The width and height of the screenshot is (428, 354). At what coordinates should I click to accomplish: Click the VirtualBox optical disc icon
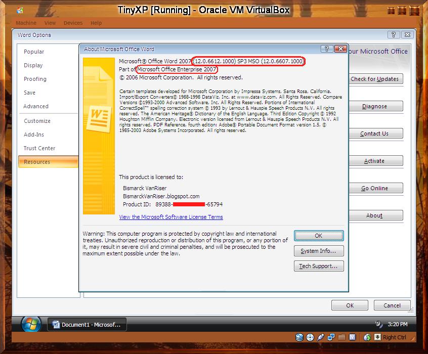click(x=310, y=337)
